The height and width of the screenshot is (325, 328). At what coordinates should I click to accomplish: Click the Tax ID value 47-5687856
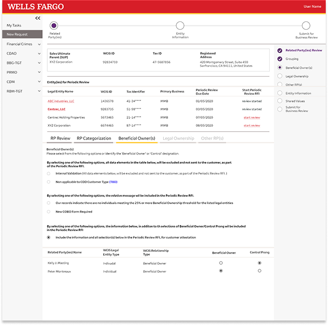pyautogui.click(x=161, y=62)
